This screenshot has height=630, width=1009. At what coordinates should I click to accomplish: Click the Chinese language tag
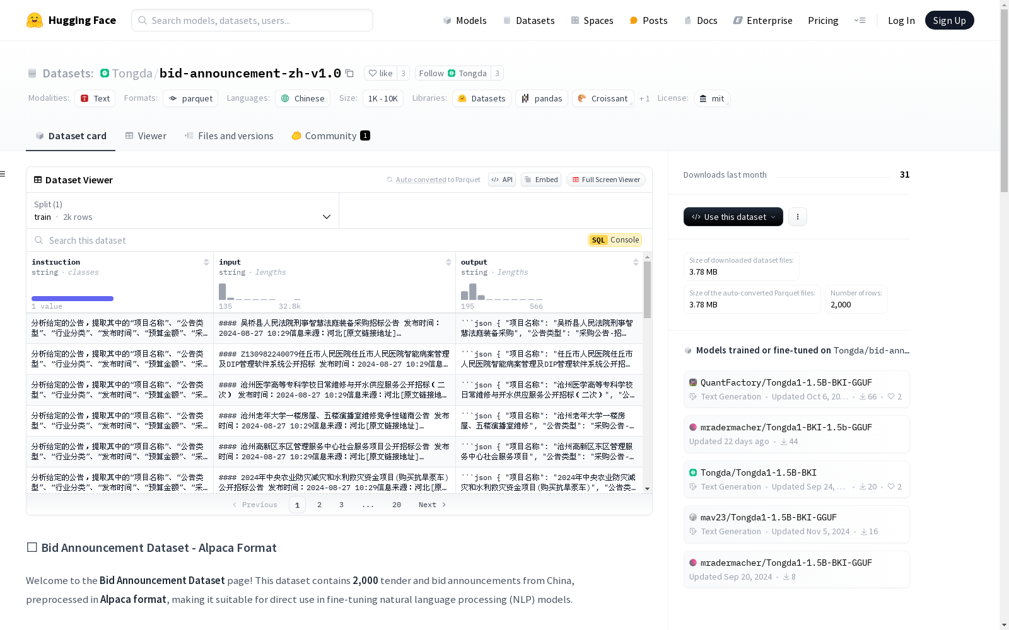coord(303,98)
